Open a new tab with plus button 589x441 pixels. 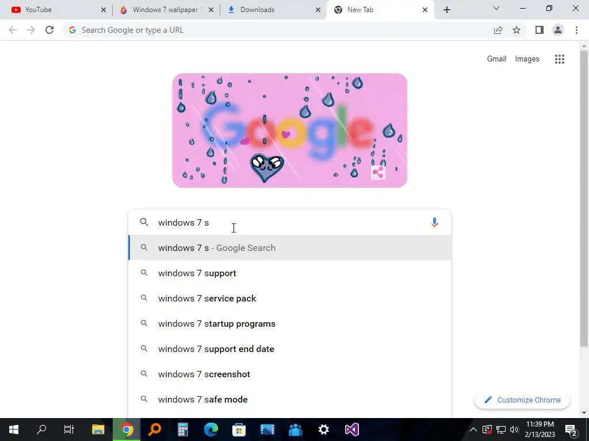(x=446, y=10)
